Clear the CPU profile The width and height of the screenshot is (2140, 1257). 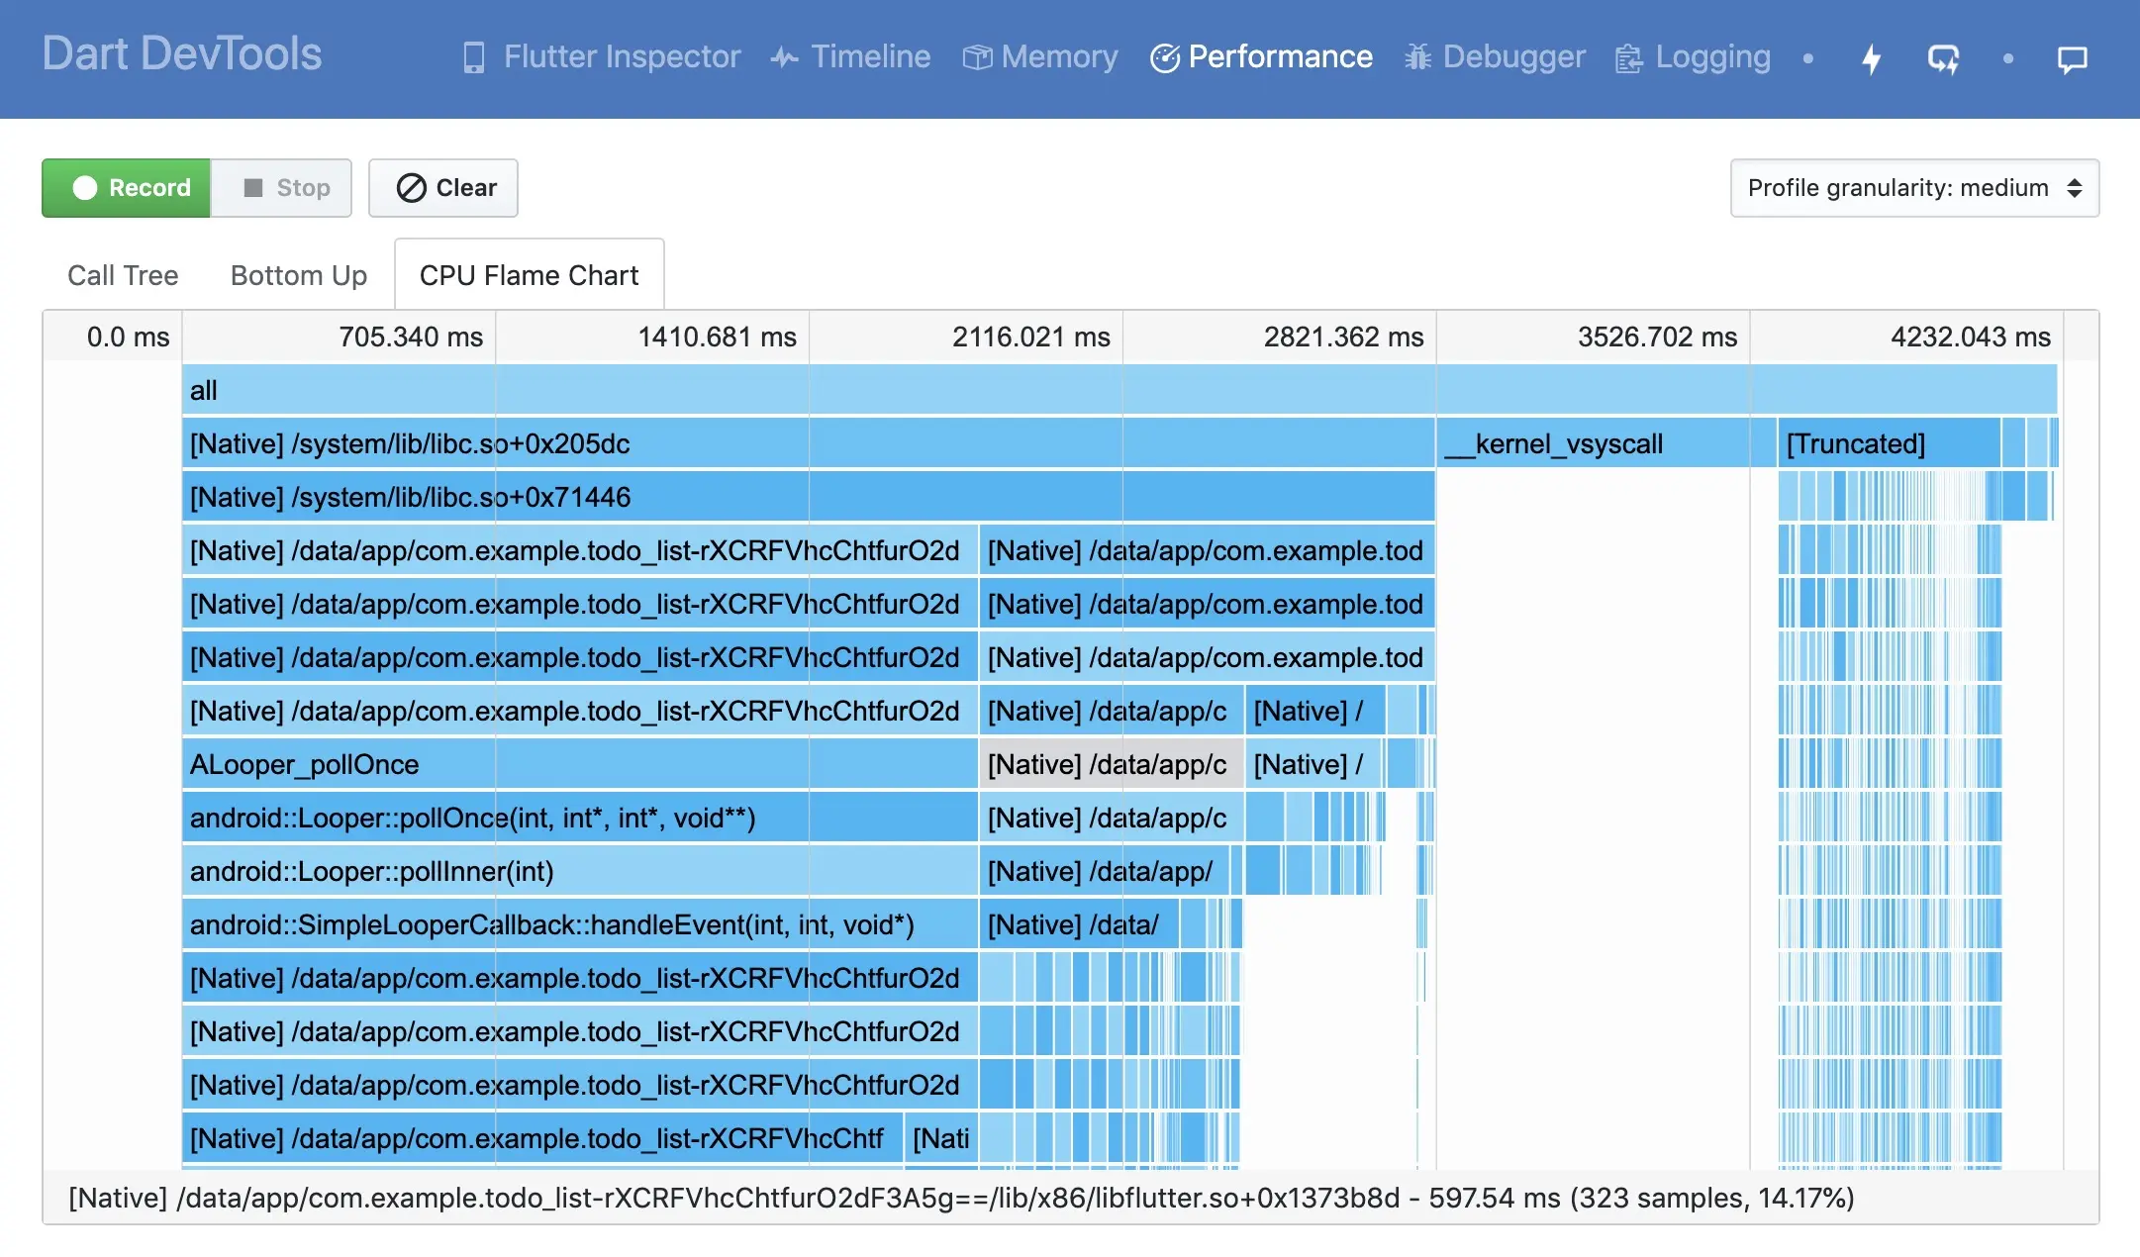(x=443, y=188)
